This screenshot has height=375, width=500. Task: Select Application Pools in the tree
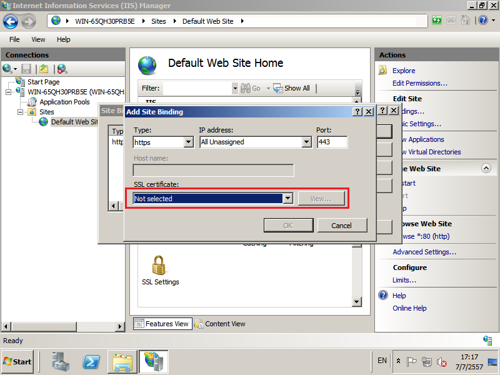(64, 102)
